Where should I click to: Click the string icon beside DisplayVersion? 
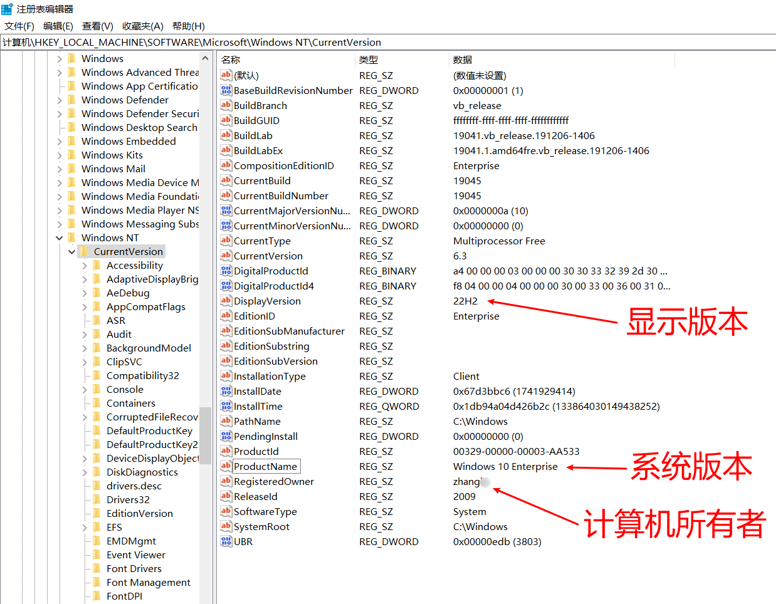tap(226, 301)
